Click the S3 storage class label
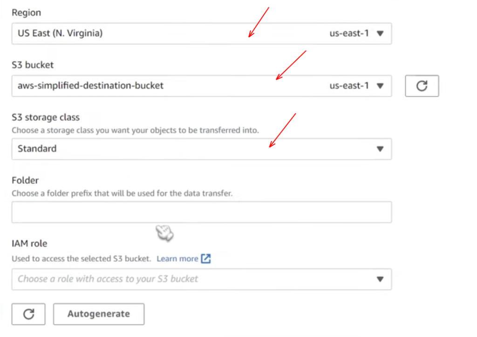 (46, 118)
